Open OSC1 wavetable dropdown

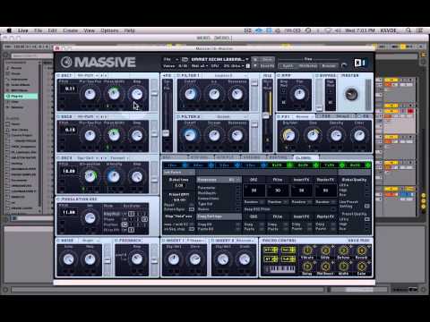point(87,75)
